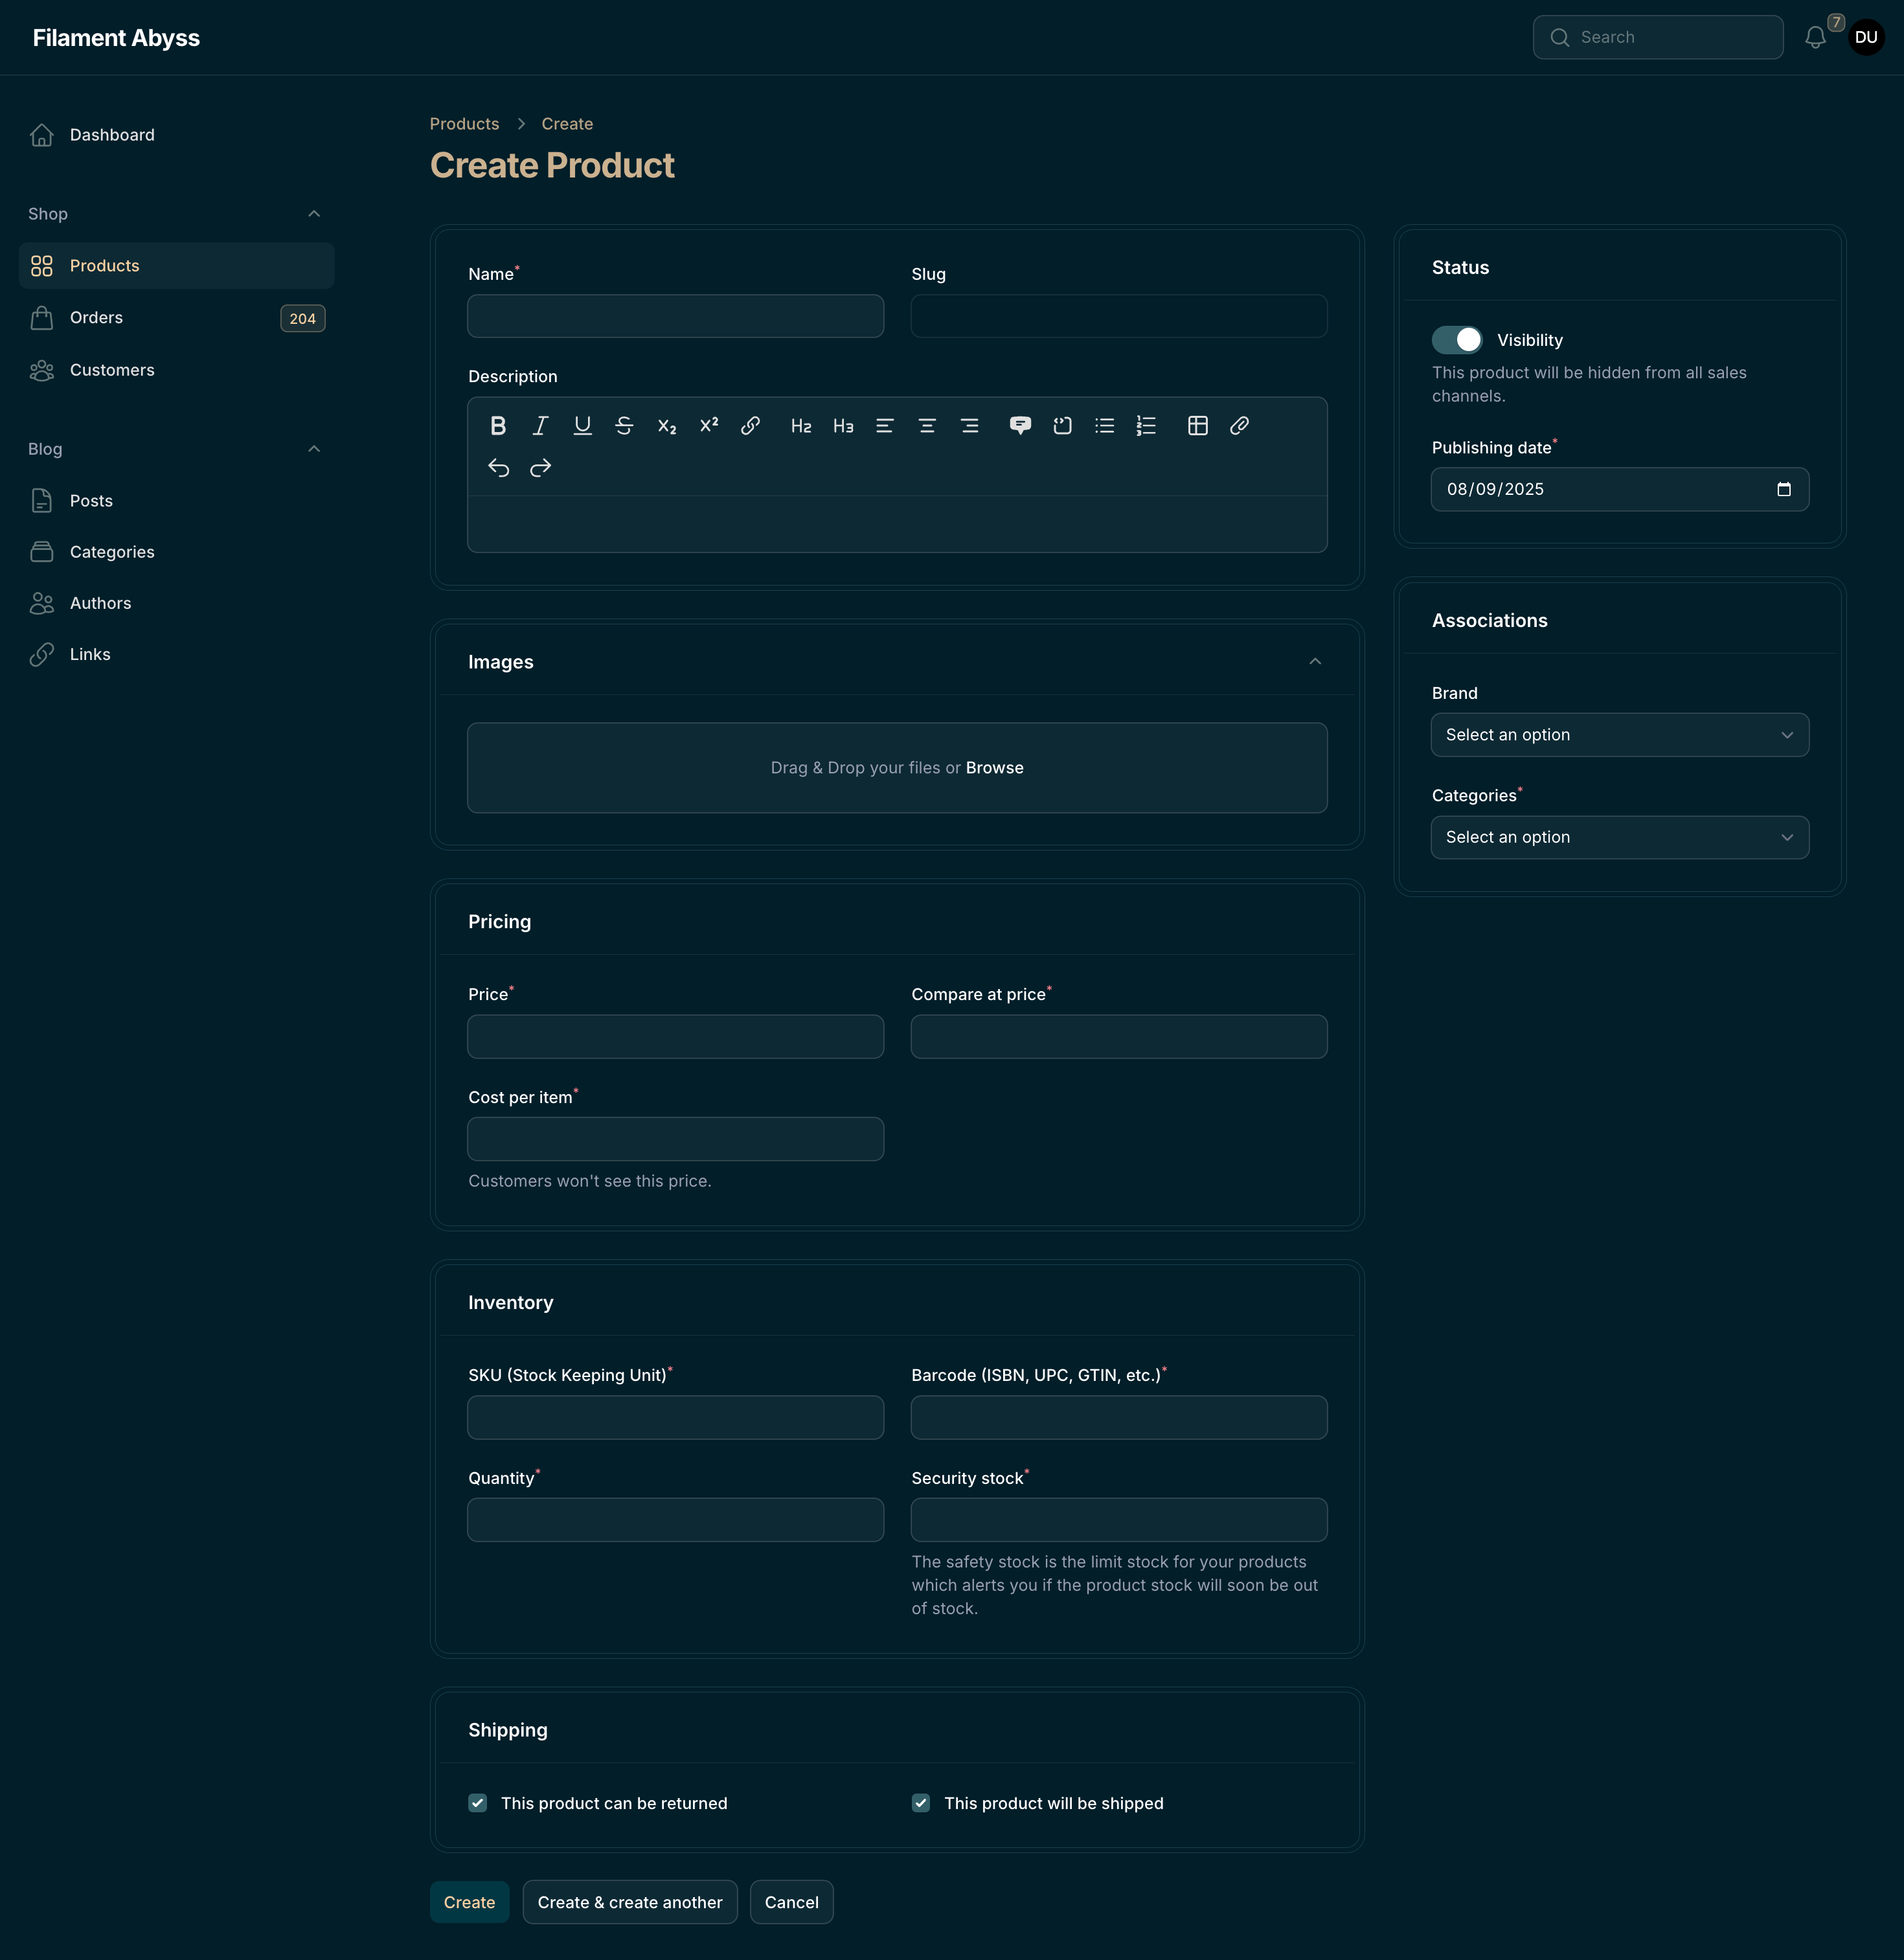
Task: Open the Products breadcrumb link
Action: tap(463, 123)
